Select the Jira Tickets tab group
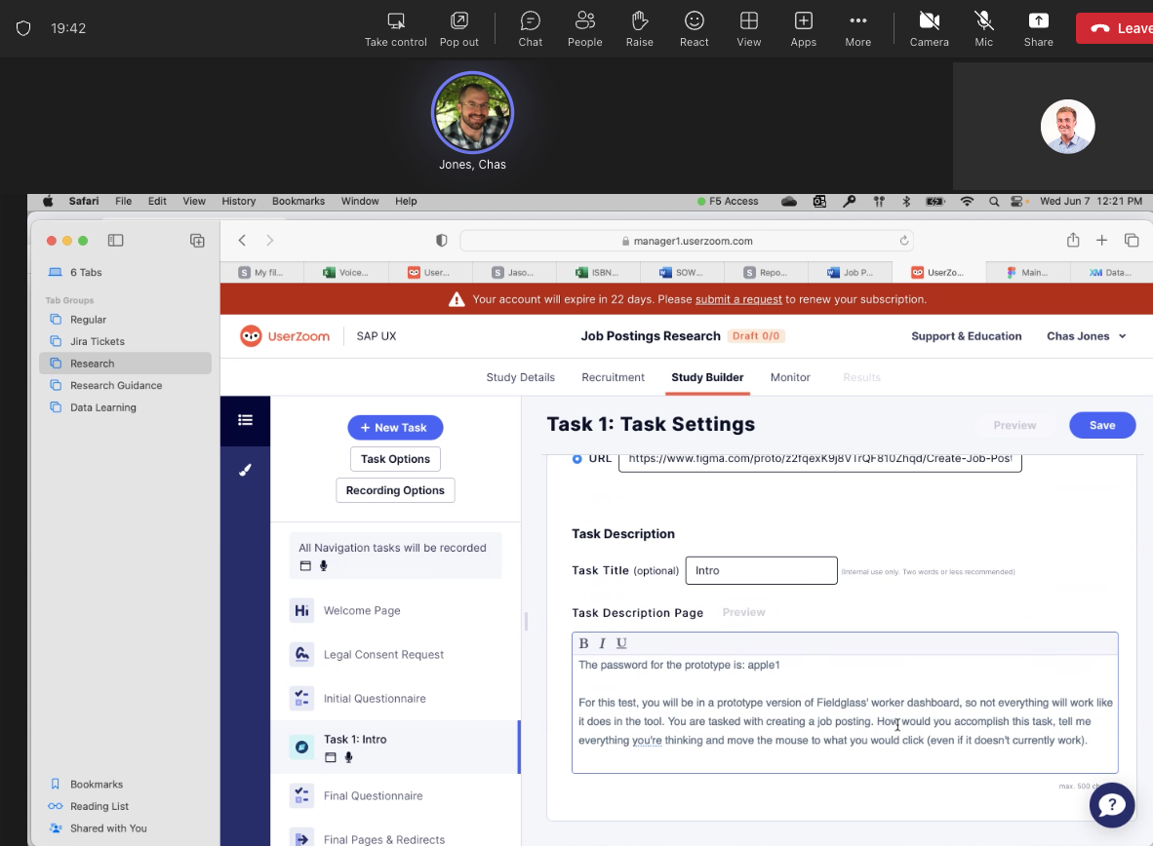Screen dimensions: 1153x846 [125, 341]
